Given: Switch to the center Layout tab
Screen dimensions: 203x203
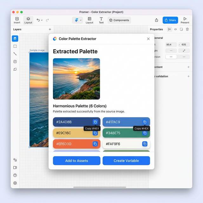Looking at the screenshot, I should click(89, 20).
